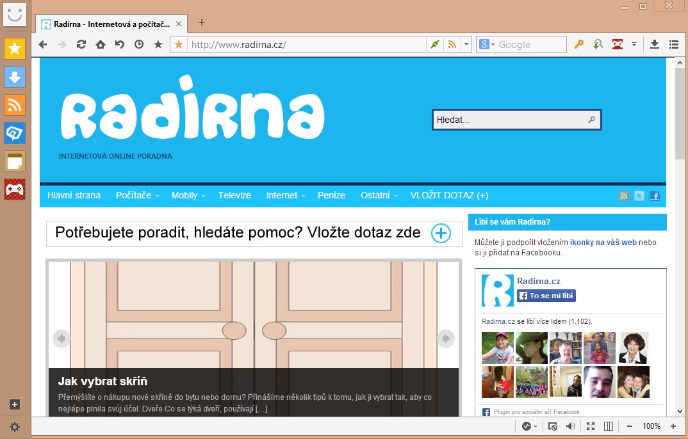Expand the Počítače menu dropdown
Image resolution: width=688 pixels, height=439 pixels.
point(157,196)
